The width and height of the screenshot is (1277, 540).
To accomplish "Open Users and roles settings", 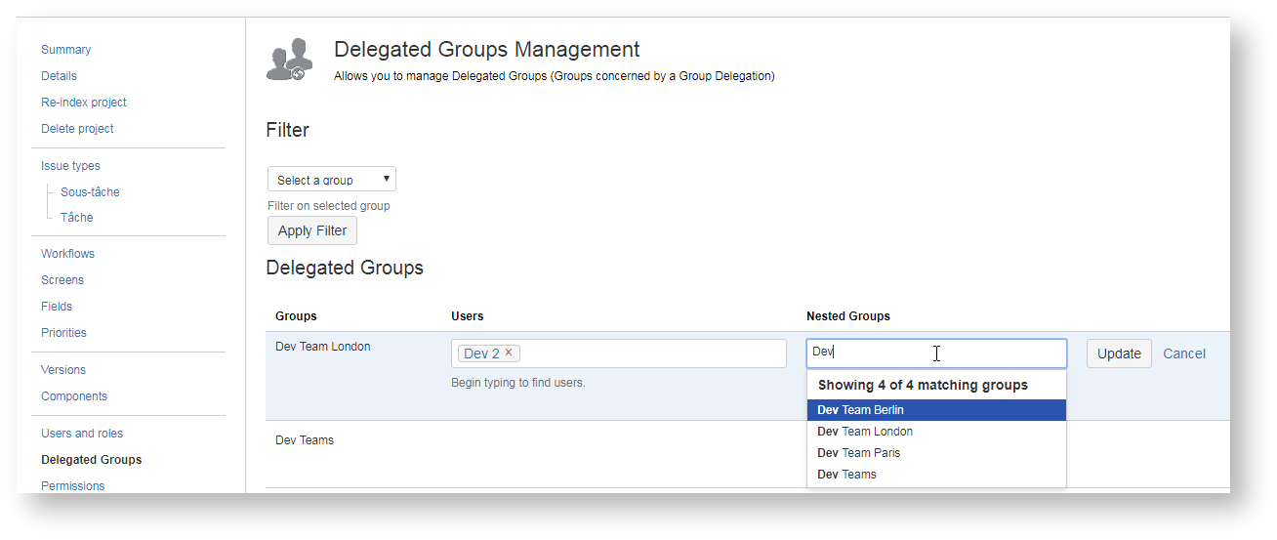I will (82, 434).
